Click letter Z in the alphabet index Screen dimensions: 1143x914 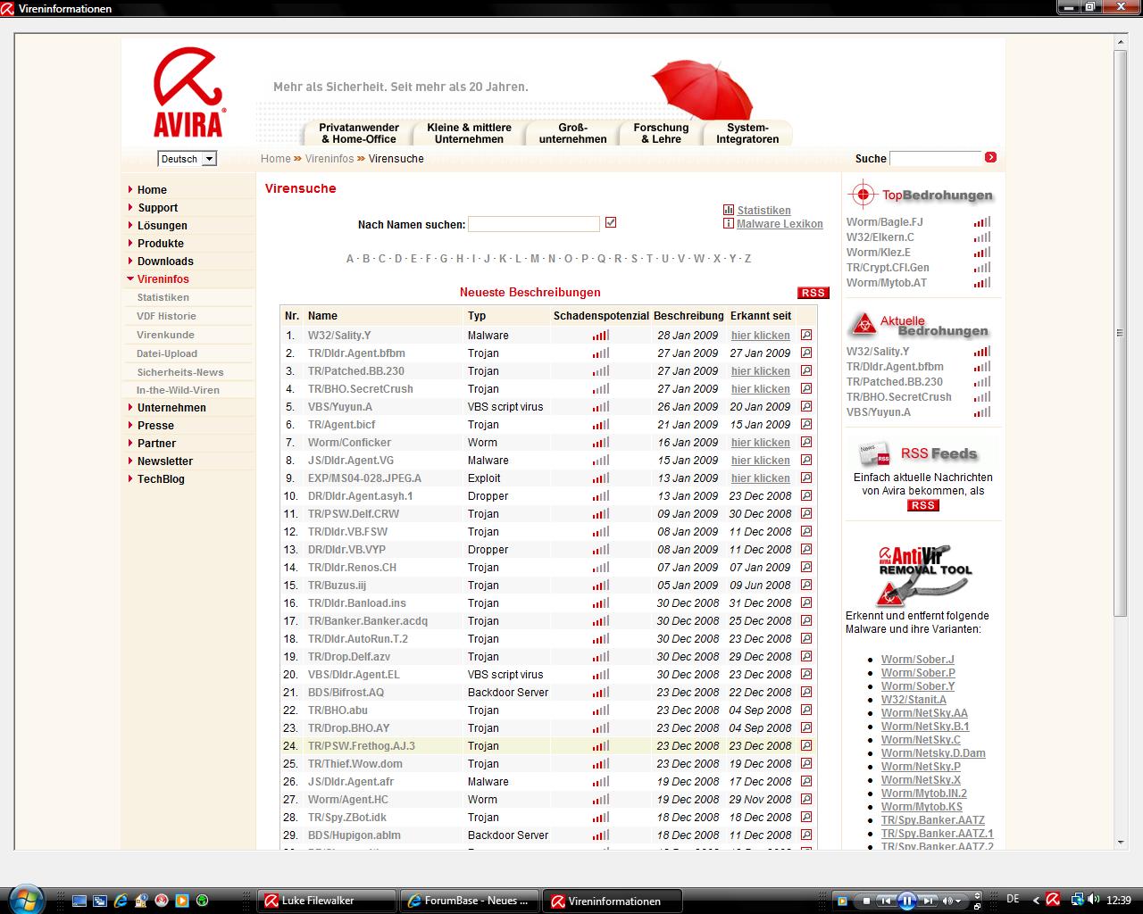747,259
